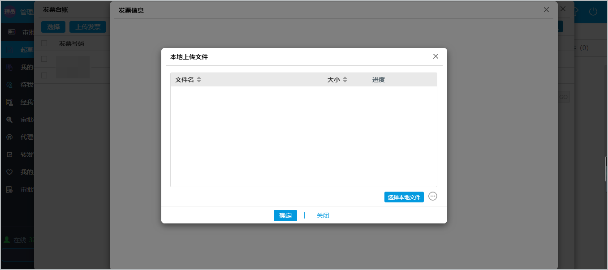The image size is (608, 270).
Task: Click the ellipsis more-options icon
Action: pyautogui.click(x=432, y=197)
